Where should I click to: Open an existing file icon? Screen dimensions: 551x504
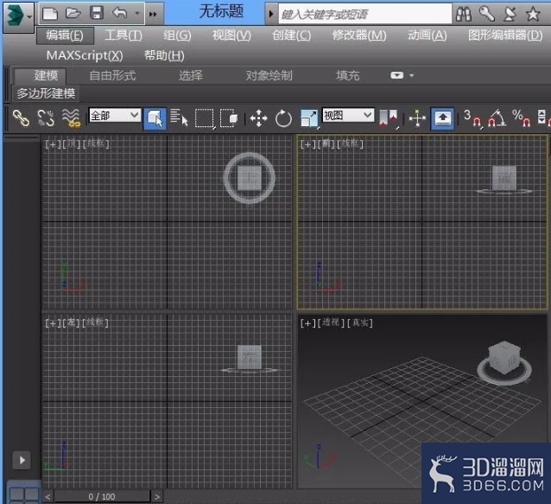[x=73, y=13]
